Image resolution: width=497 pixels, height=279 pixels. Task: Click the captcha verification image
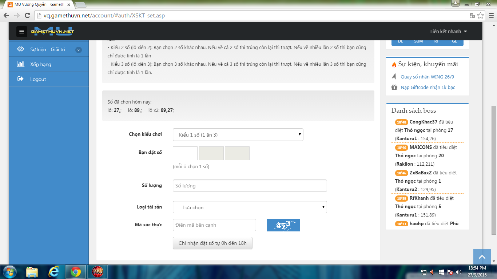tap(283, 225)
